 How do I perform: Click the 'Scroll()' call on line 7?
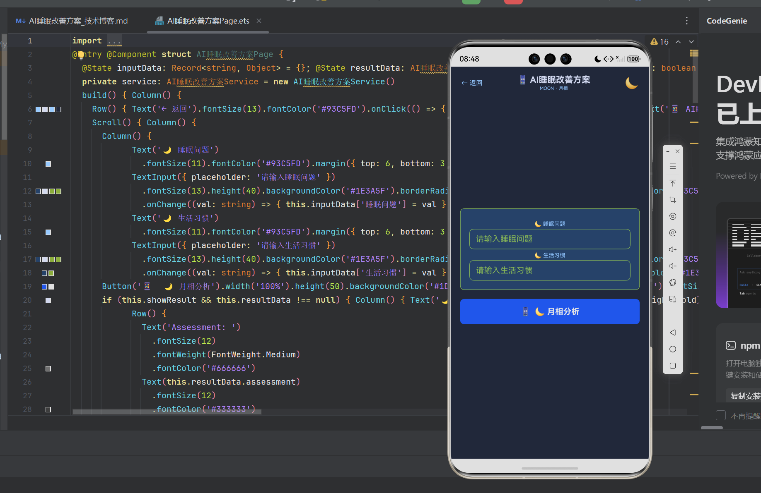(111, 123)
